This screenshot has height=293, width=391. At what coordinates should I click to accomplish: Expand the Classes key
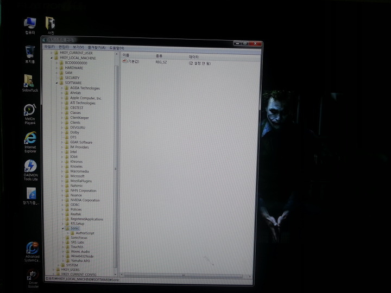tap(62, 113)
